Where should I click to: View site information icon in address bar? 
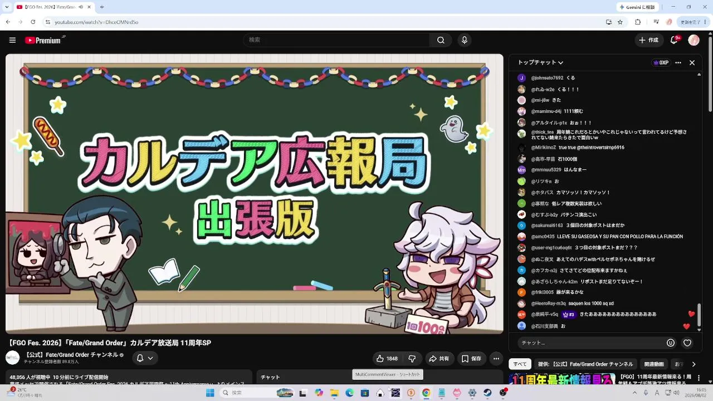[48, 22]
